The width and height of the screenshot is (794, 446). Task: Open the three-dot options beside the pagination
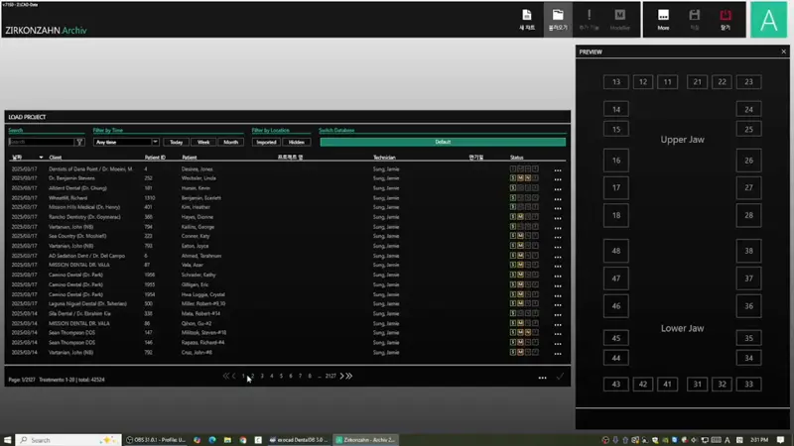[x=542, y=378]
